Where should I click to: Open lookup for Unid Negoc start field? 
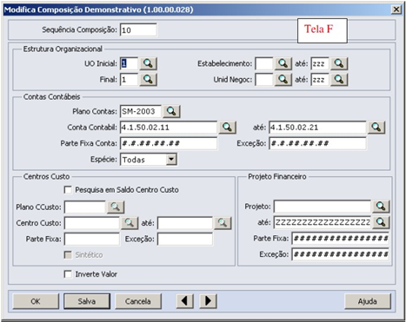[283, 80]
